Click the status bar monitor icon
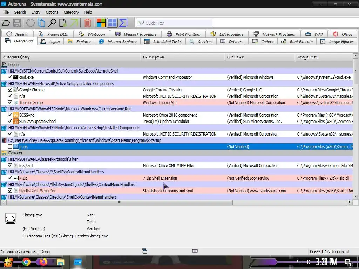Viewport: 359px width, 269px height. pyautogui.click(x=195, y=251)
